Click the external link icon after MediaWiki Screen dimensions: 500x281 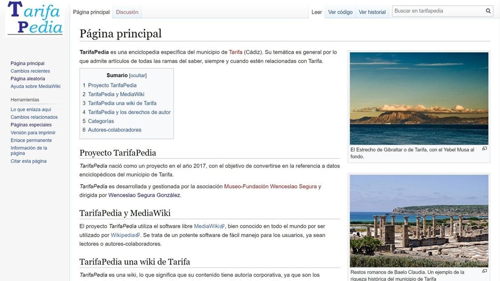(x=222, y=226)
